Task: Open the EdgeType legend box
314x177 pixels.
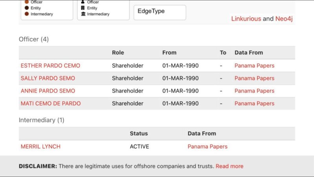Action: click(x=160, y=13)
